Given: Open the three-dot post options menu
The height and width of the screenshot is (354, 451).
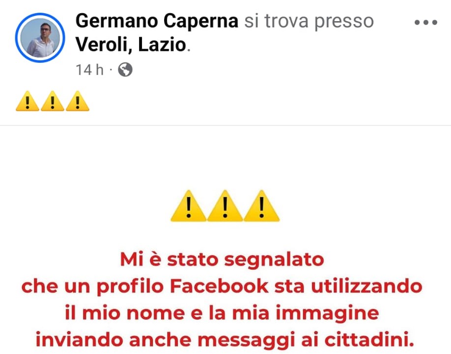Looking at the screenshot, I should 425,23.
